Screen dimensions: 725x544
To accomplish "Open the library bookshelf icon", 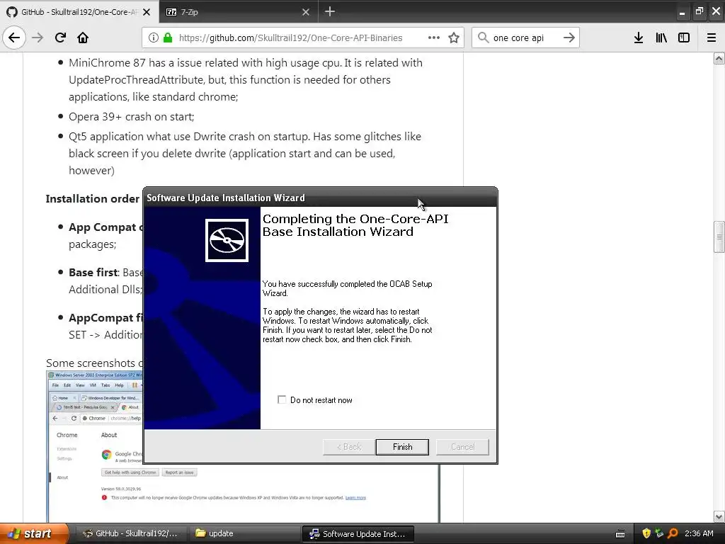I will pyautogui.click(x=661, y=38).
